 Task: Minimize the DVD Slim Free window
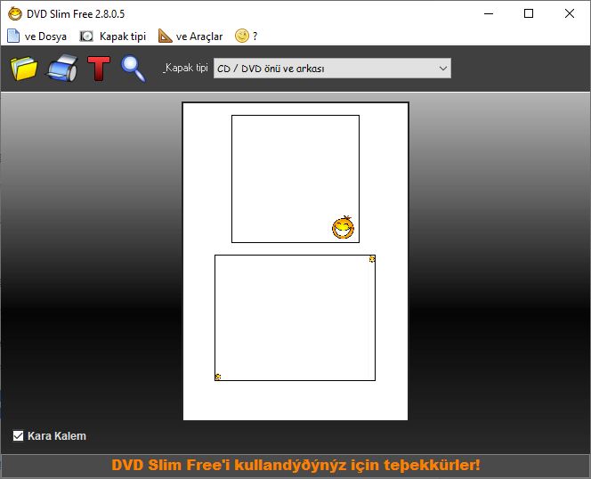point(489,13)
